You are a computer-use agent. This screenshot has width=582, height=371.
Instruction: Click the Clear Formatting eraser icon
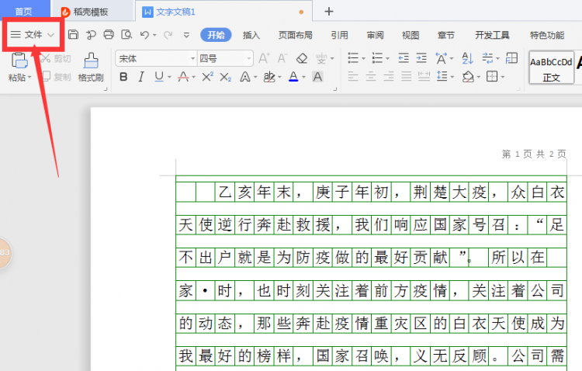302,58
